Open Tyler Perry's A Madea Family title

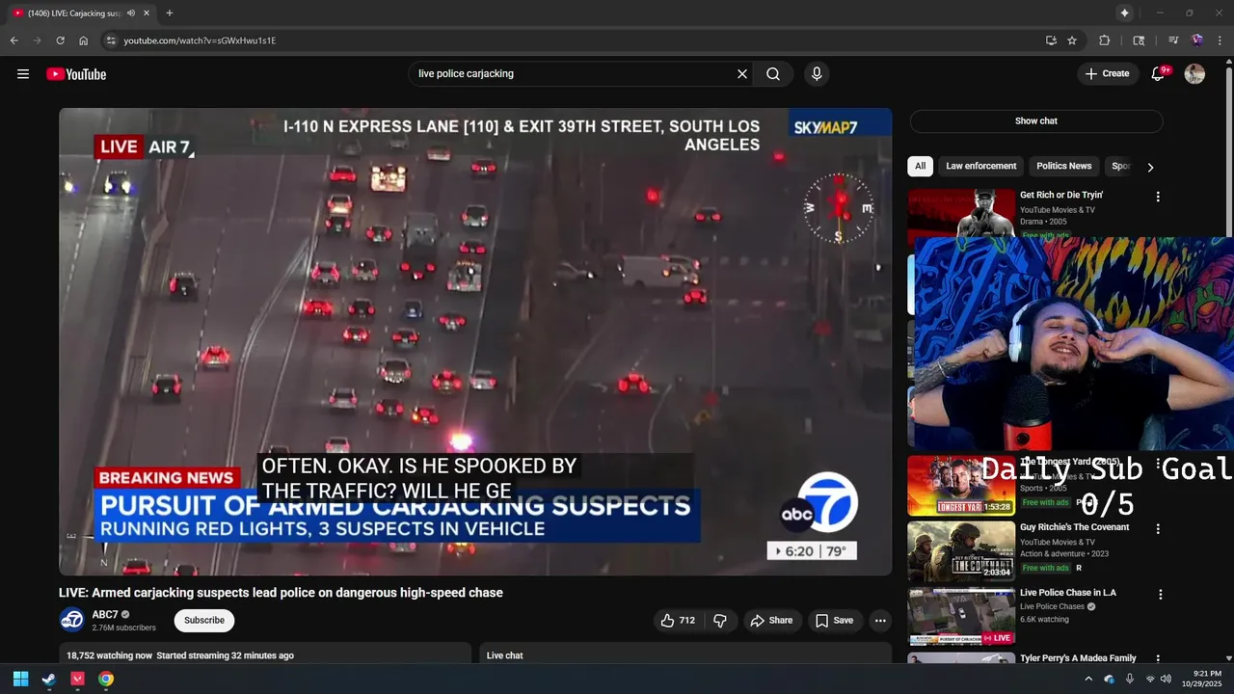click(x=1078, y=658)
